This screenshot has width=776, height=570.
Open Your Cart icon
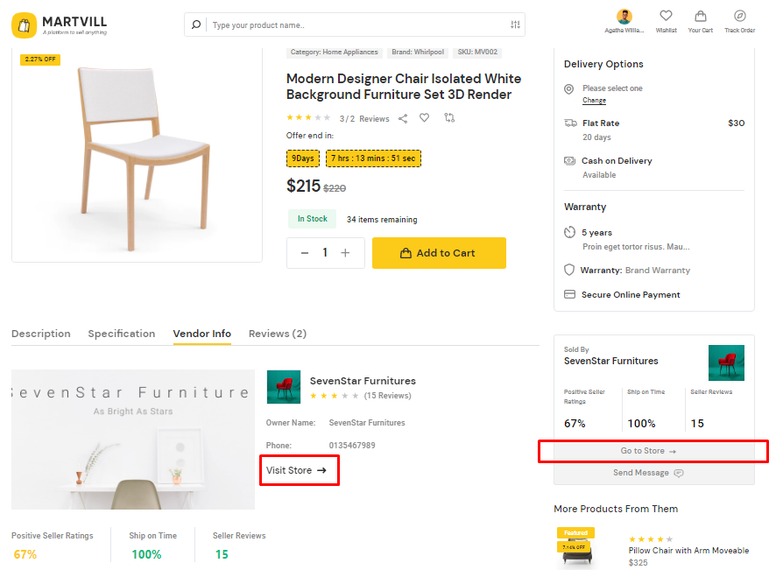tap(700, 21)
